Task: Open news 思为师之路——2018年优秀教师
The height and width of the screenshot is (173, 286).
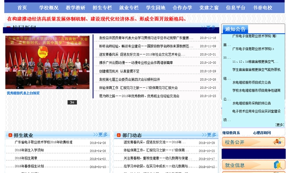Action: 139,96
